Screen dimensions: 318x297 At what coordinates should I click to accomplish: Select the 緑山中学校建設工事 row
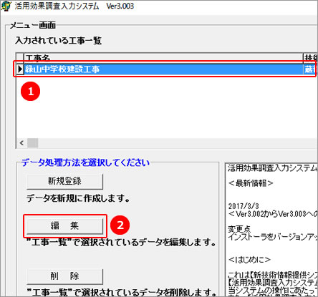[x=167, y=69]
